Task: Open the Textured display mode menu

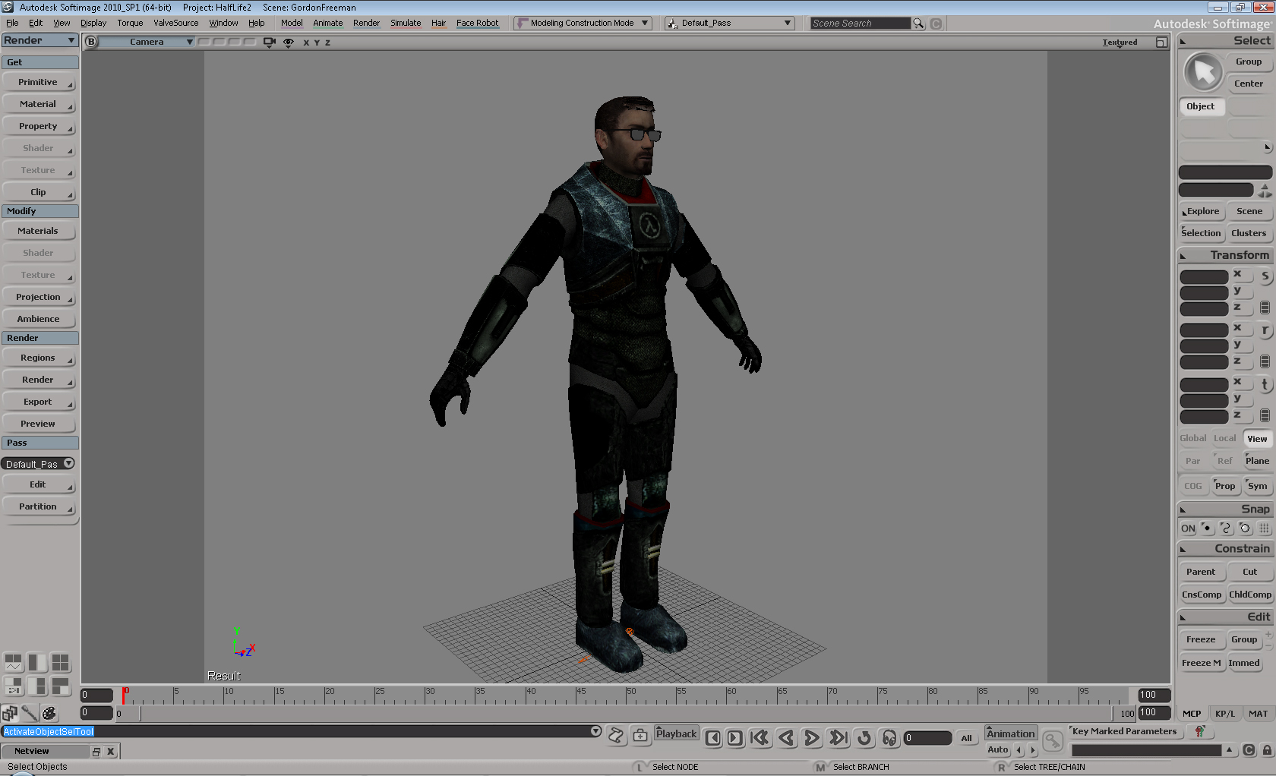Action: (x=1120, y=43)
